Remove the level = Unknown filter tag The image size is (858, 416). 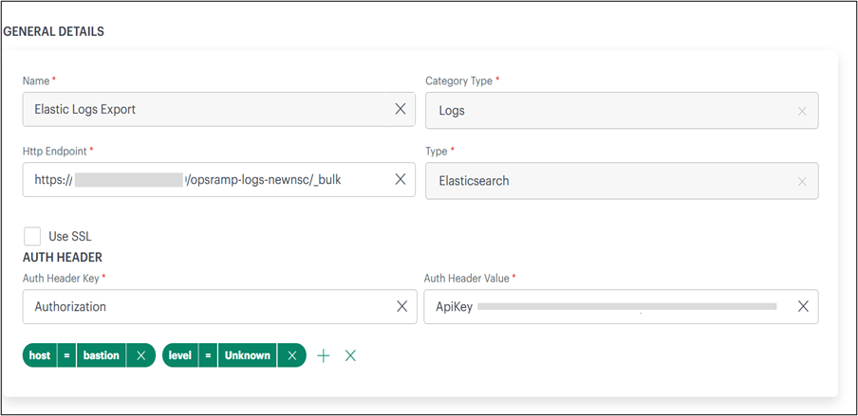point(291,355)
